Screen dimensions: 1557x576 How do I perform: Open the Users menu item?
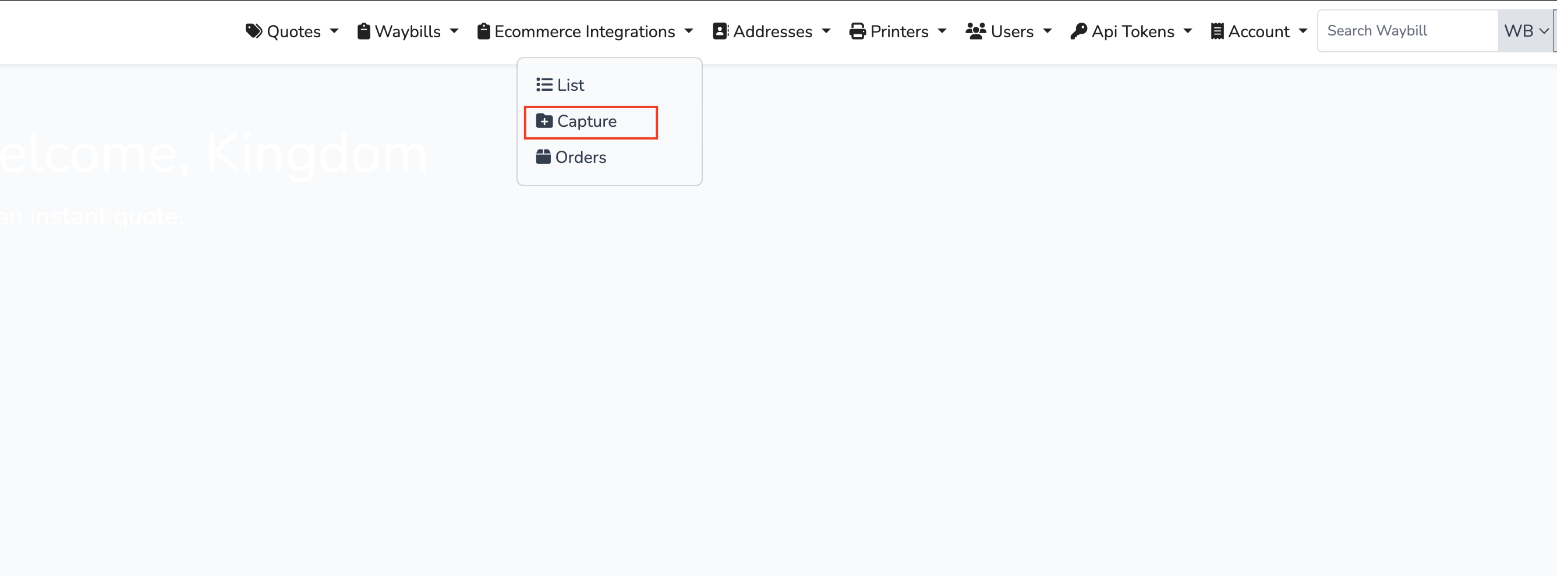(1008, 31)
